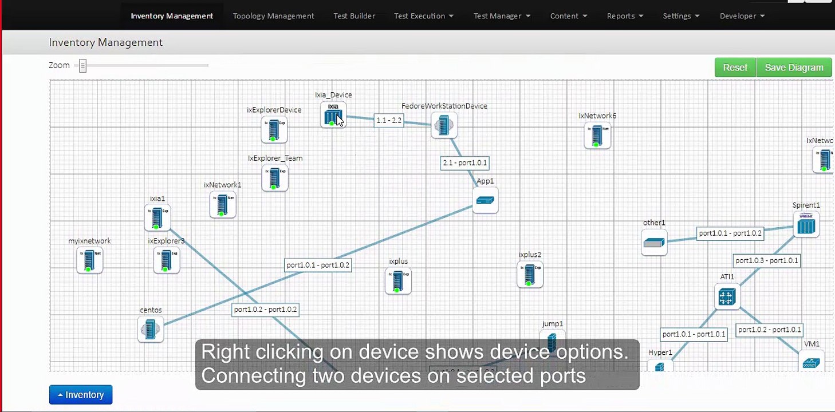Select the port1.0.3 - port1.0.1 connection label

(766, 260)
